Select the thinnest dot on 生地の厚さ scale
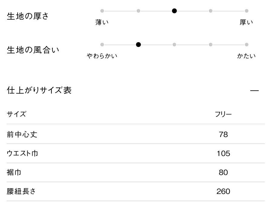Screen dimensions: 269x206 coord(102,11)
